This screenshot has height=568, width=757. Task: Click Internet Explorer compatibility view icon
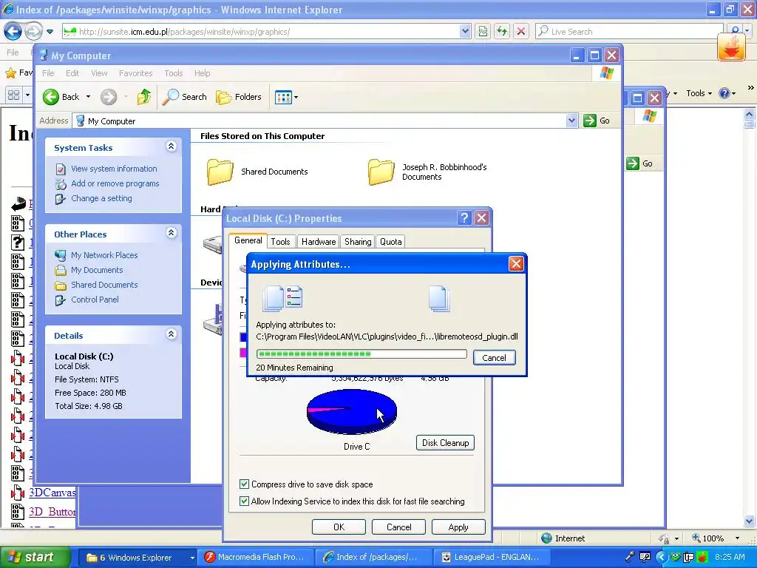[x=483, y=32]
